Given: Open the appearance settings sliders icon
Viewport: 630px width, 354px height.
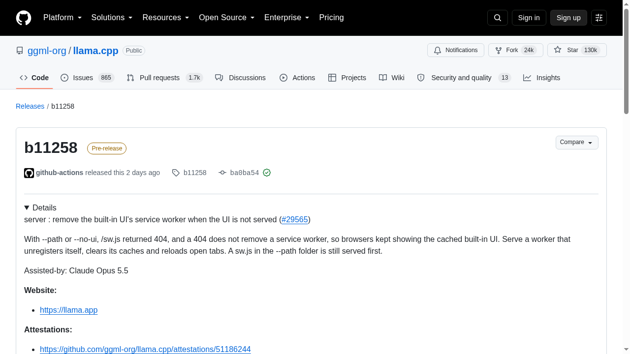Looking at the screenshot, I should coord(599,18).
